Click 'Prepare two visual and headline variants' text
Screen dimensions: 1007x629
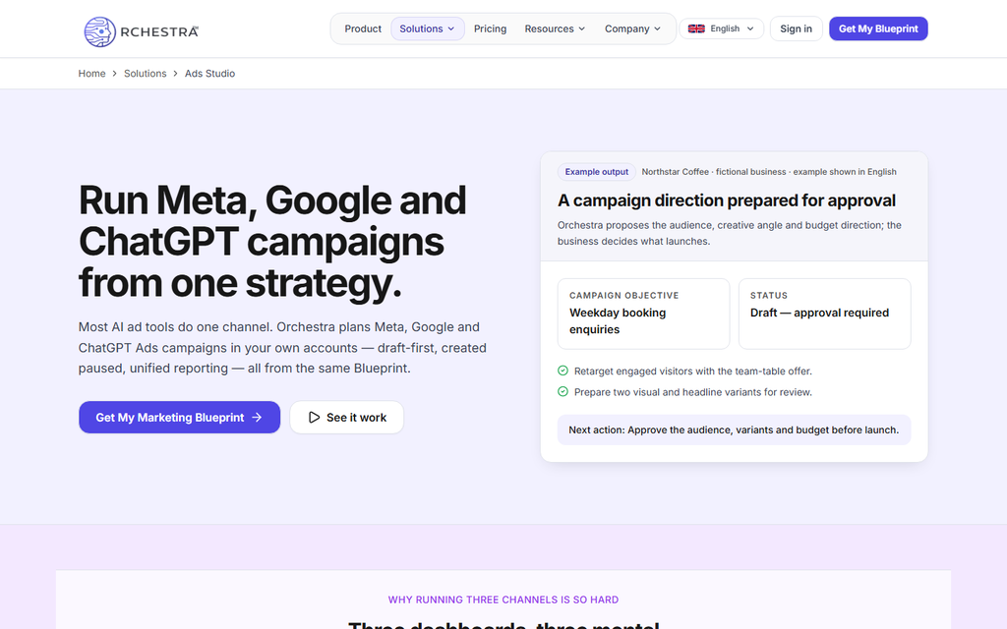(693, 392)
